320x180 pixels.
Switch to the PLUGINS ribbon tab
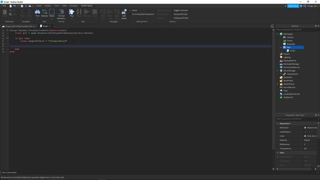pyautogui.click(x=73, y=6)
